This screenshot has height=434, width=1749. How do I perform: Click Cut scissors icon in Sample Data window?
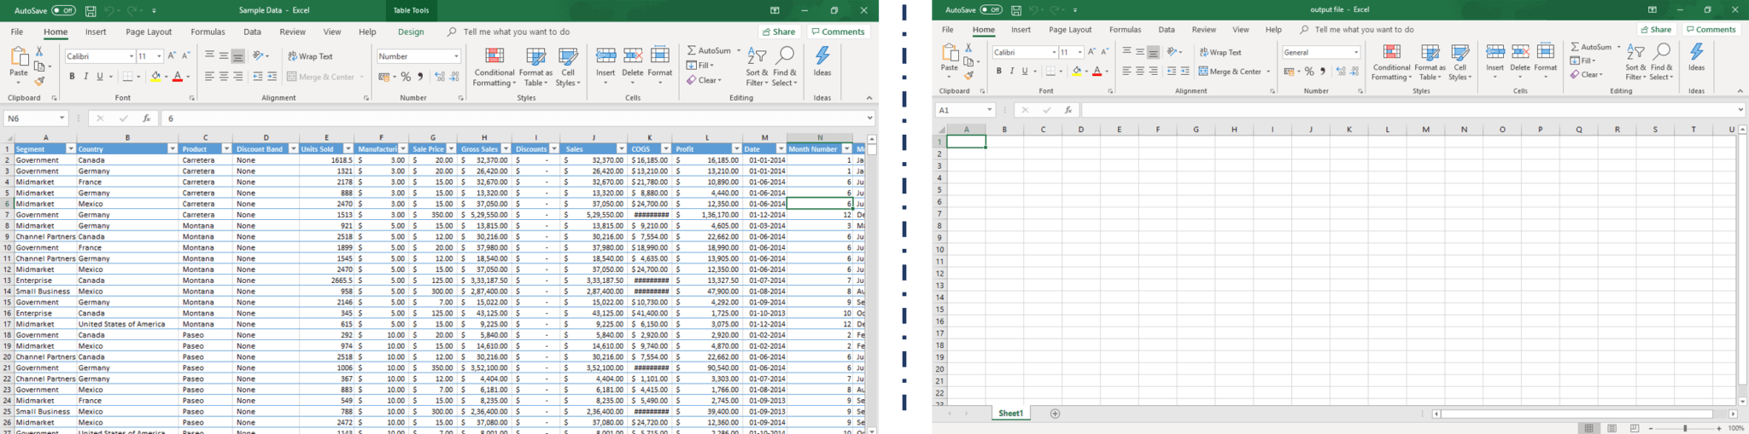pyautogui.click(x=39, y=51)
